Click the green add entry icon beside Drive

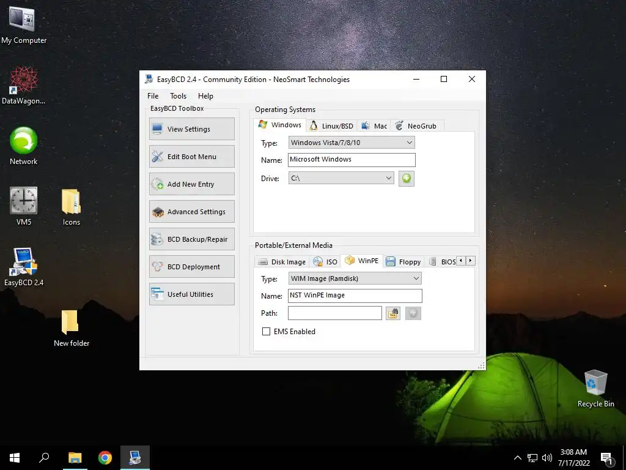click(x=406, y=178)
